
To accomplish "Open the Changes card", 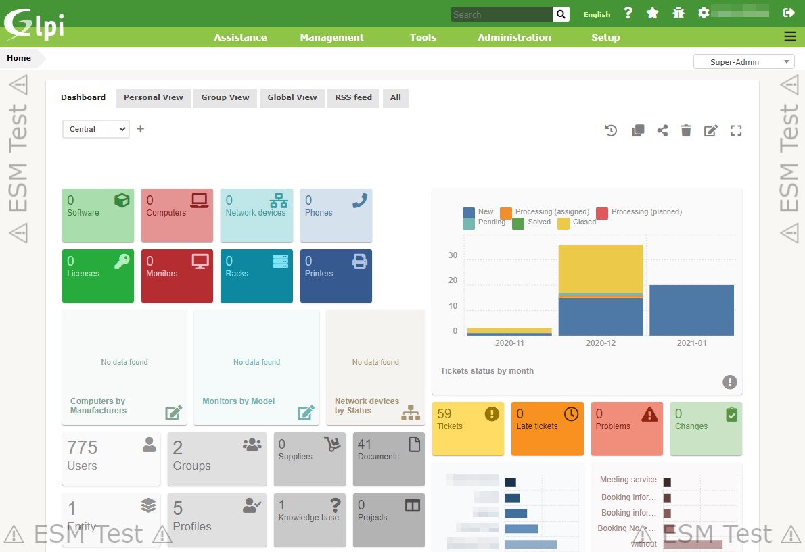I will (706, 428).
